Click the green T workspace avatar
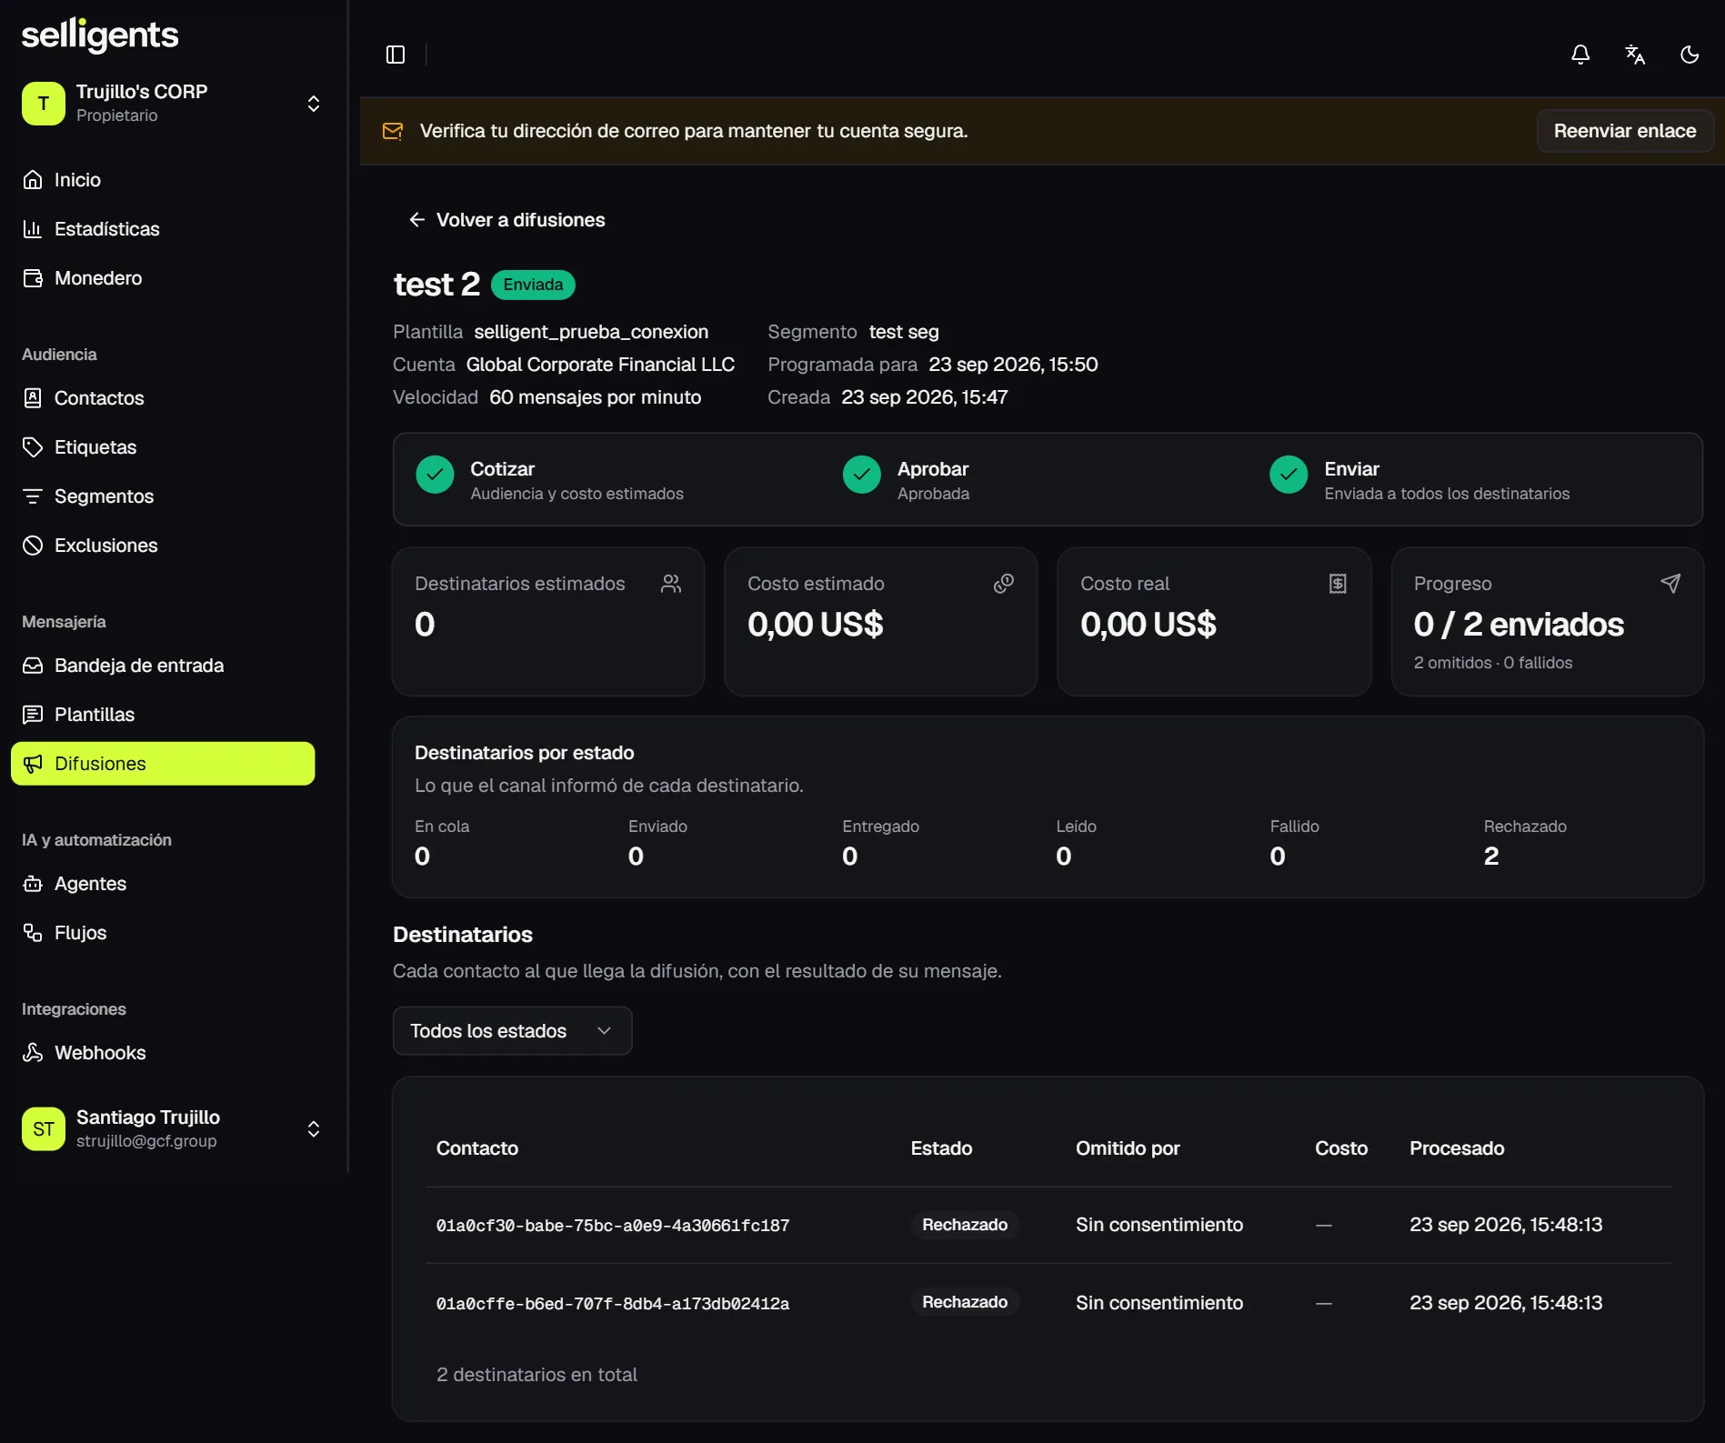Viewport: 1725px width, 1443px height. (x=44, y=103)
